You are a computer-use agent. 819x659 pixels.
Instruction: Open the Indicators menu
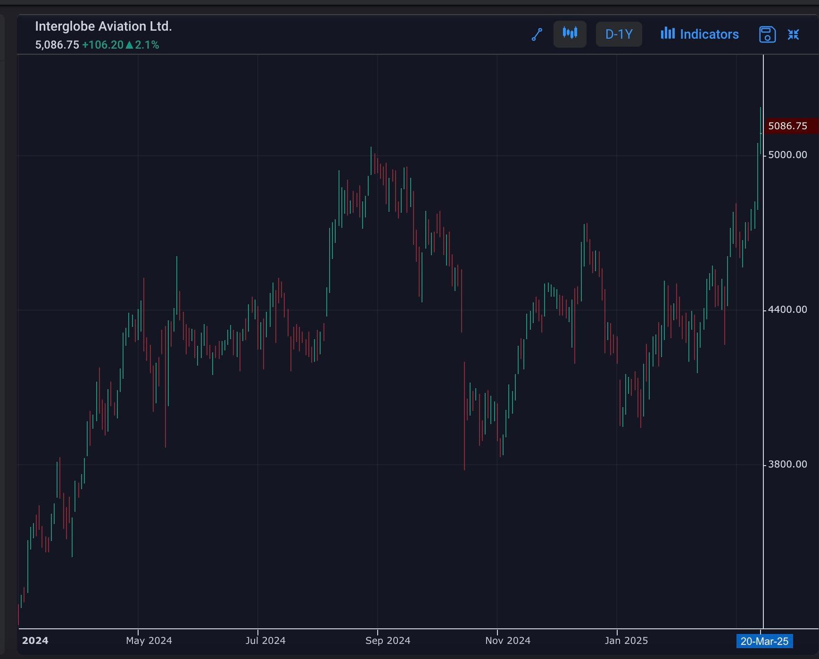pyautogui.click(x=700, y=34)
